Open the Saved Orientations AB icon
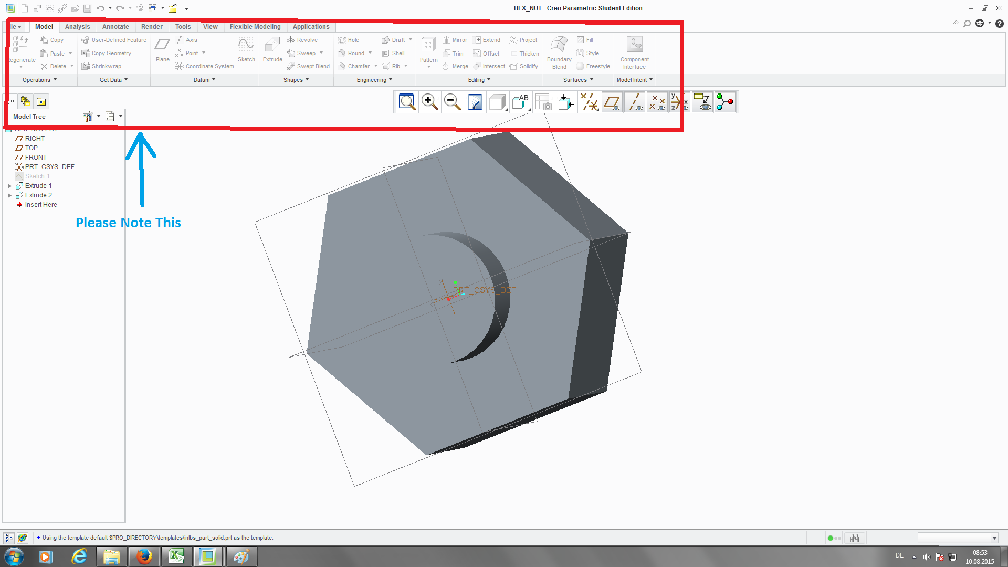 point(520,102)
